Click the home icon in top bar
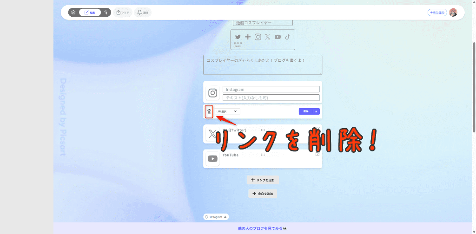 (73, 13)
